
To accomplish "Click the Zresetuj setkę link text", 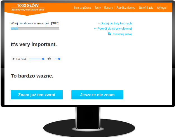I will point(122,34).
